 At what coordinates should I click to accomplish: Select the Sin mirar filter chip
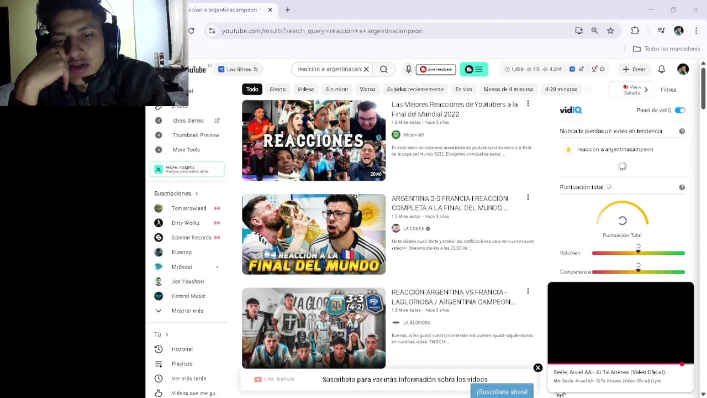coord(337,89)
